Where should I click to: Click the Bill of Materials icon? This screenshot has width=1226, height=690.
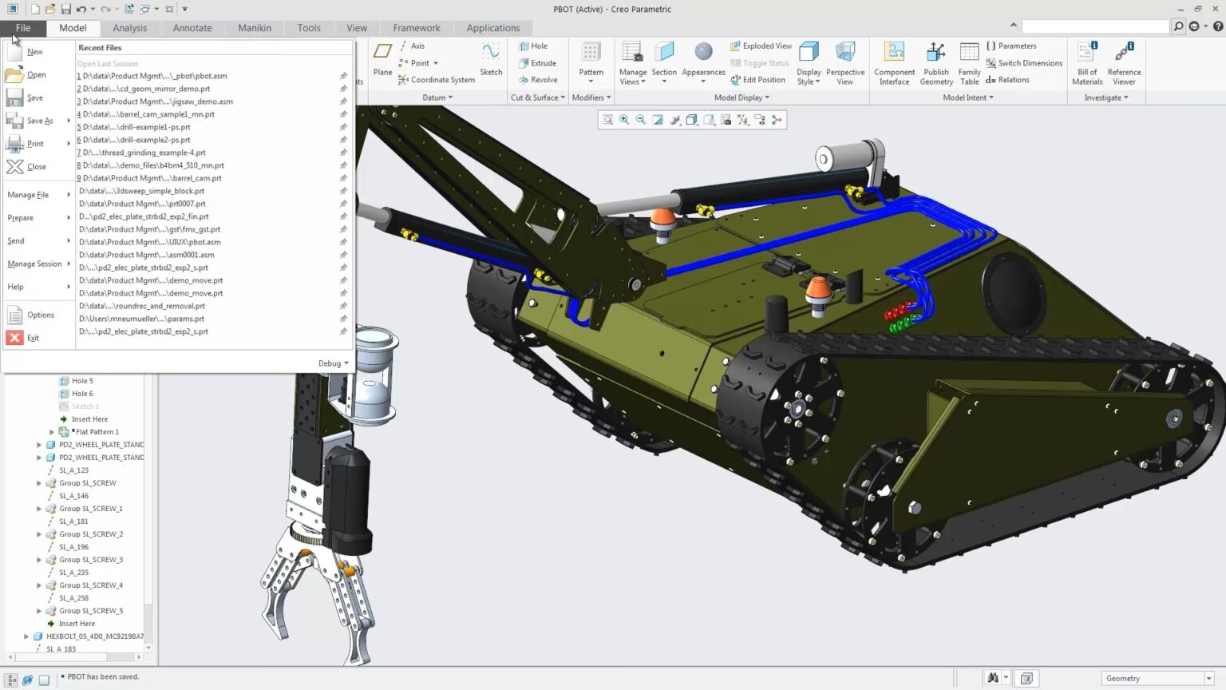pyautogui.click(x=1087, y=62)
